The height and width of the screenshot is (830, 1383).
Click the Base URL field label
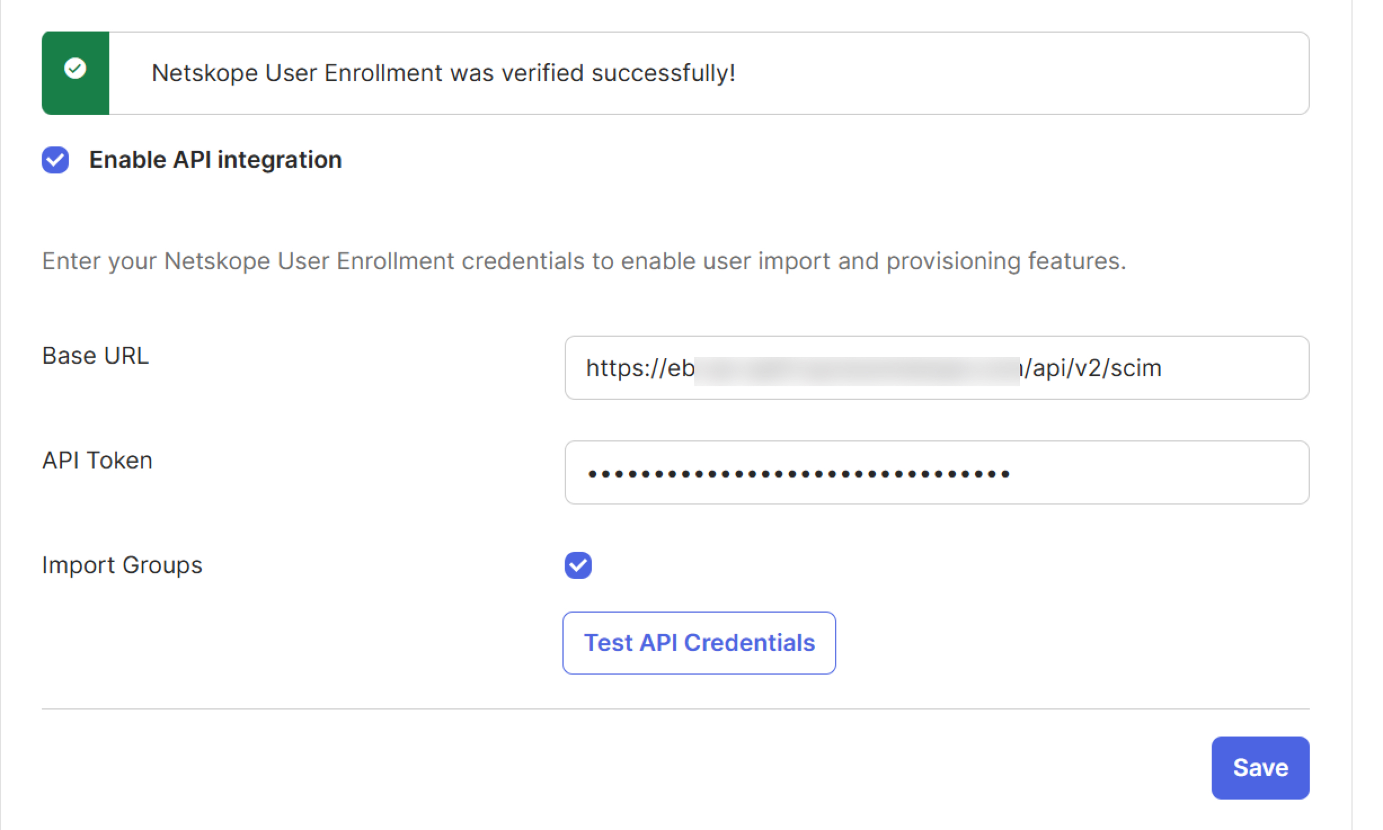pyautogui.click(x=95, y=356)
